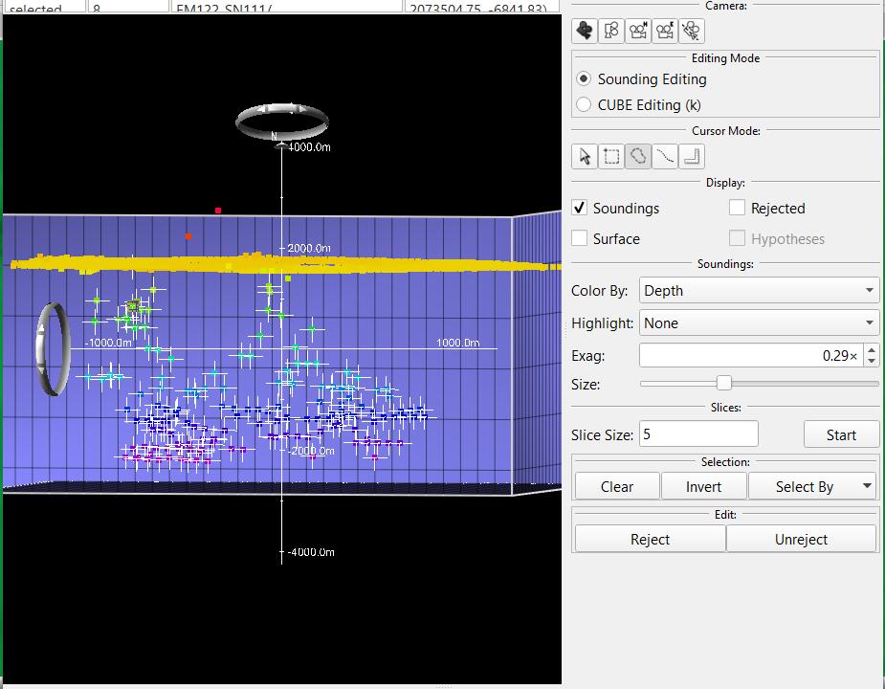
Task: Click the lower red outlier sounding point
Action: point(188,236)
